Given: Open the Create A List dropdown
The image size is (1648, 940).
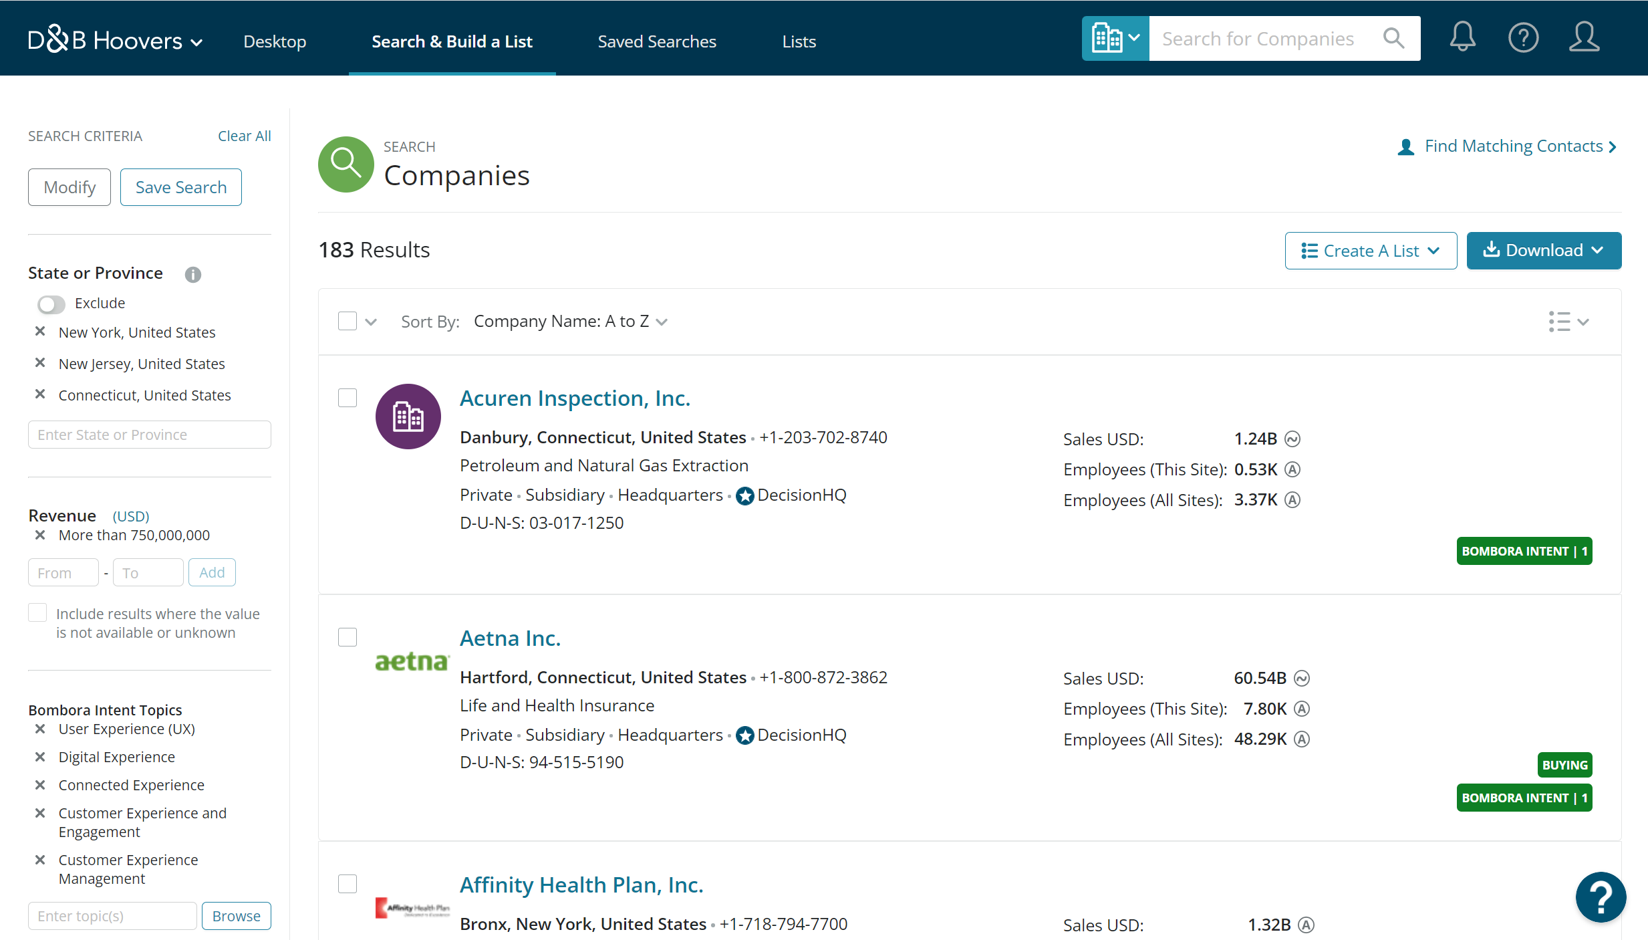Looking at the screenshot, I should click(1371, 251).
